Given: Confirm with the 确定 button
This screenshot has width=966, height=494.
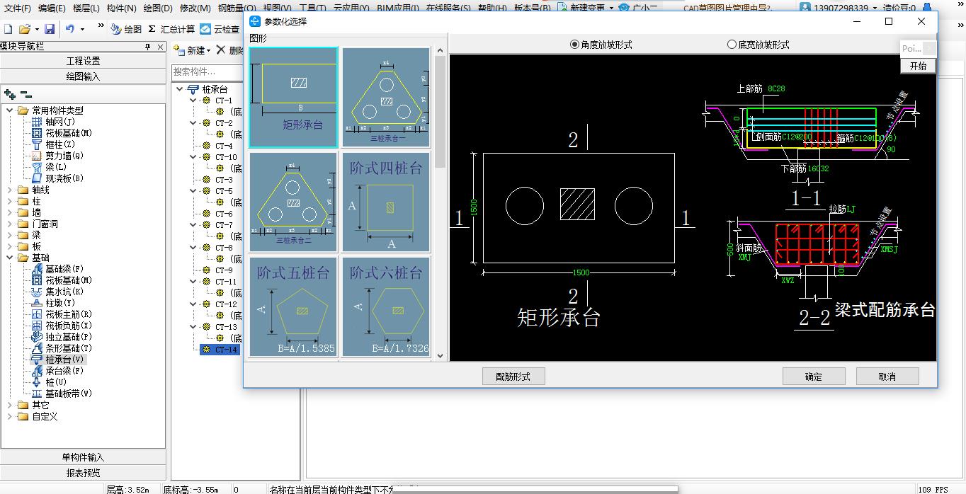Looking at the screenshot, I should coord(814,376).
